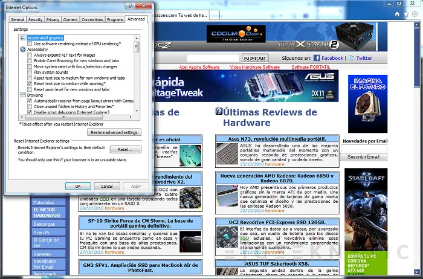The height and width of the screenshot is (279, 423).
Task: Click the settings horizontal scrollbar thumb
Action: (64, 117)
